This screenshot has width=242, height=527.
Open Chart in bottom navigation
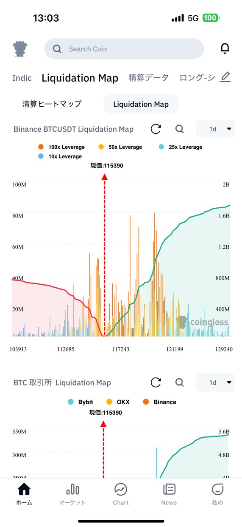click(121, 494)
